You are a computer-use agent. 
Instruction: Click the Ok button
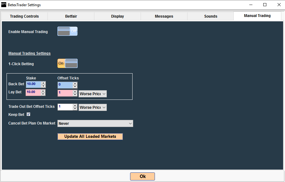[x=142, y=176]
